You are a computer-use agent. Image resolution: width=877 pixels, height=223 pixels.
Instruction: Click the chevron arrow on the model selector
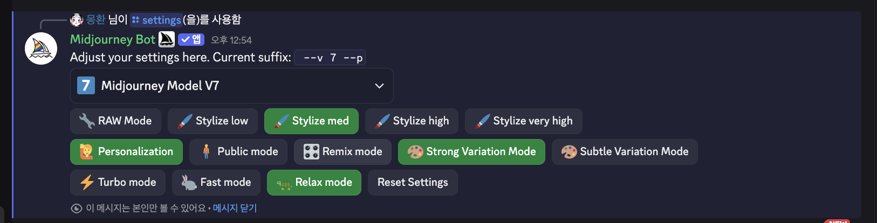[379, 86]
